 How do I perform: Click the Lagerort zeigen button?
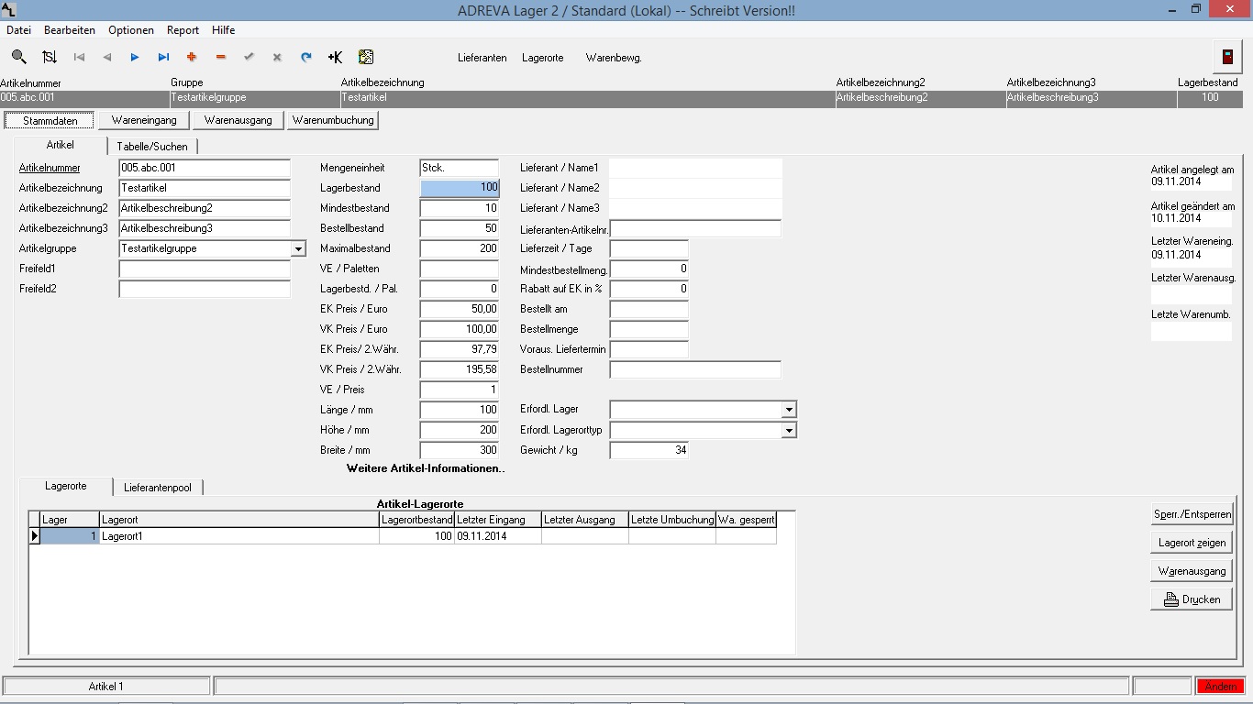[x=1192, y=543]
